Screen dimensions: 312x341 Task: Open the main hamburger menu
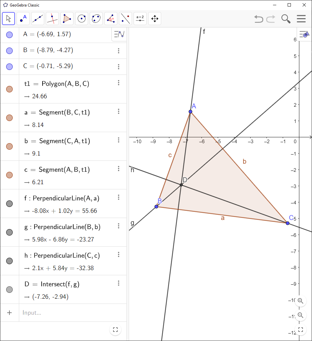(x=301, y=19)
